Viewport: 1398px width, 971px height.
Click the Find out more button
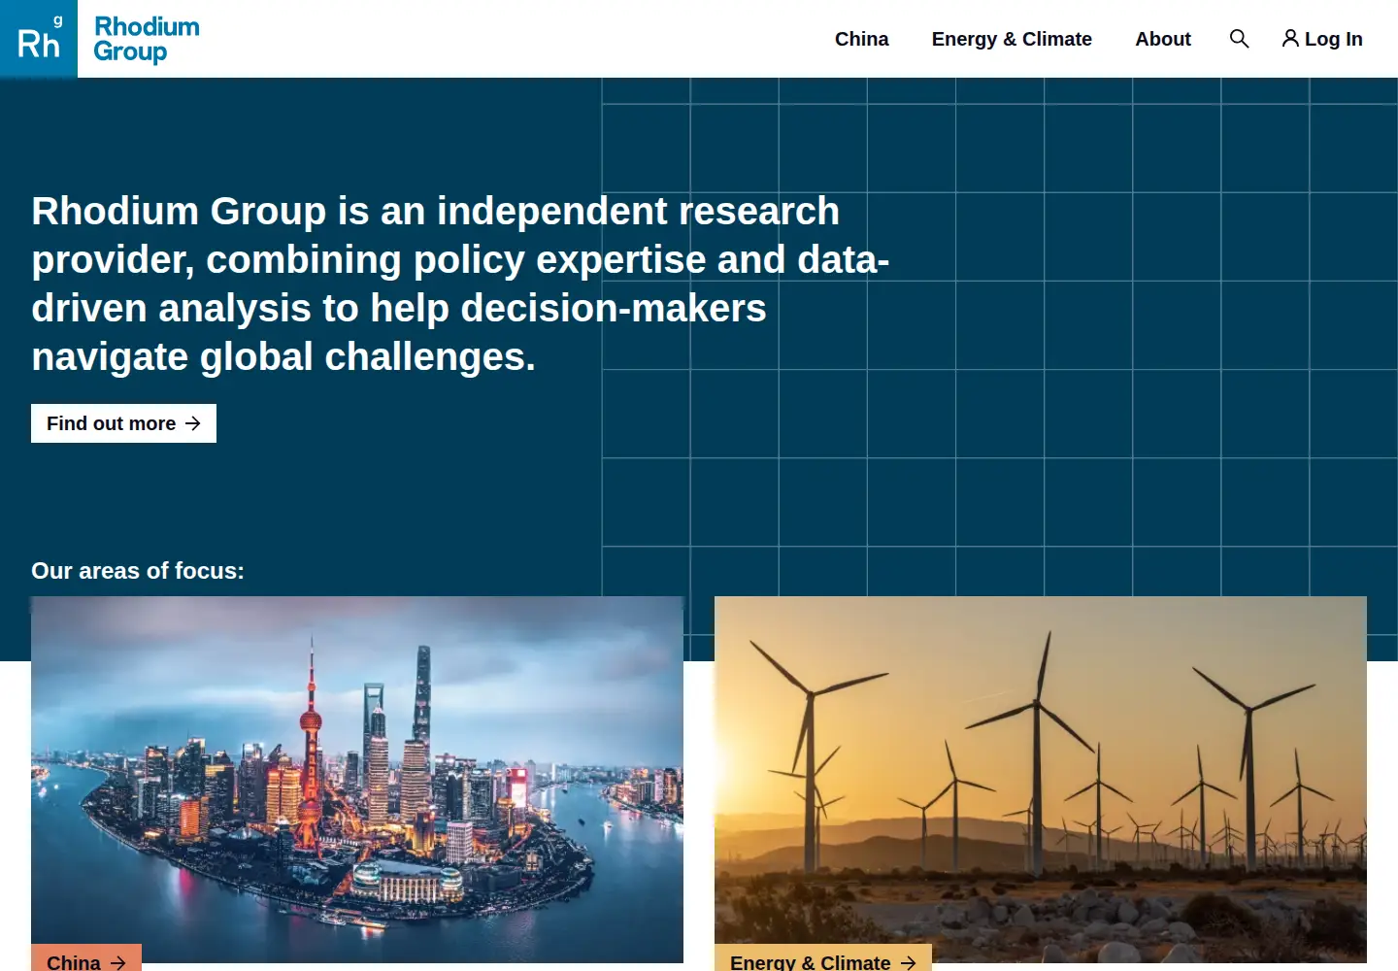(123, 423)
